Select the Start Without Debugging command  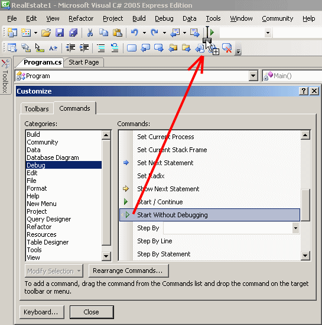coord(210,215)
